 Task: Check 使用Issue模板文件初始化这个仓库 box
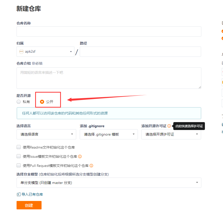pyautogui.click(x=19, y=156)
